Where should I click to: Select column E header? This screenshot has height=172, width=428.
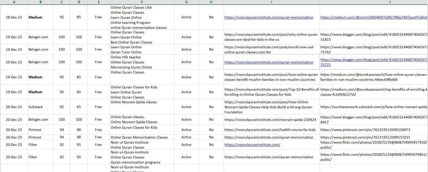coord(98,2)
